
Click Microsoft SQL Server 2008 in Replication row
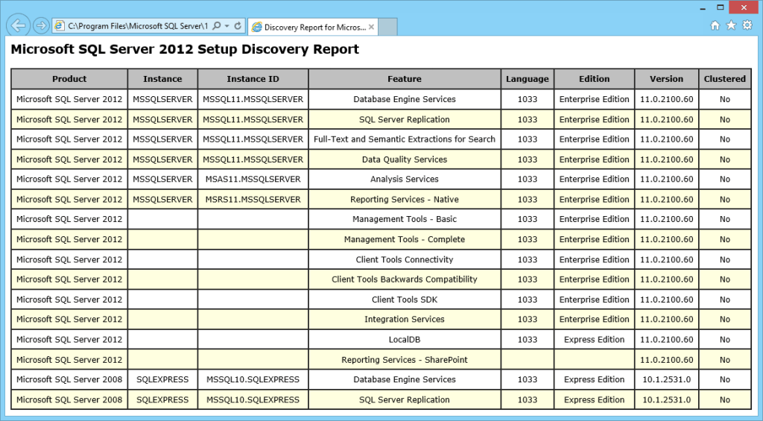tap(69, 399)
